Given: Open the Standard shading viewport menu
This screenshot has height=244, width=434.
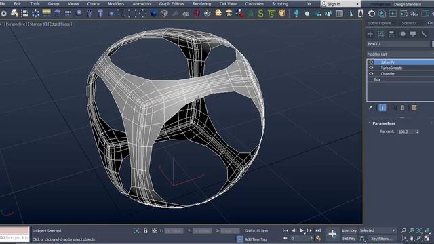Looking at the screenshot, I should coord(37,24).
